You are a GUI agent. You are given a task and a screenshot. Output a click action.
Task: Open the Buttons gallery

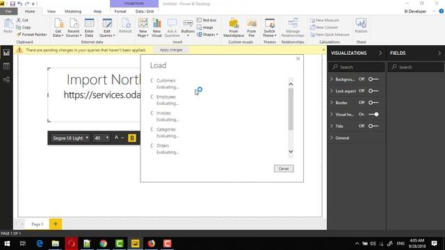tap(188, 28)
